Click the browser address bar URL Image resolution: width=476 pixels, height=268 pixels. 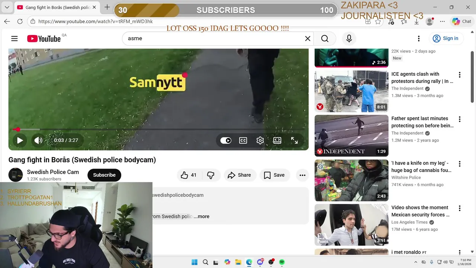[x=96, y=22]
